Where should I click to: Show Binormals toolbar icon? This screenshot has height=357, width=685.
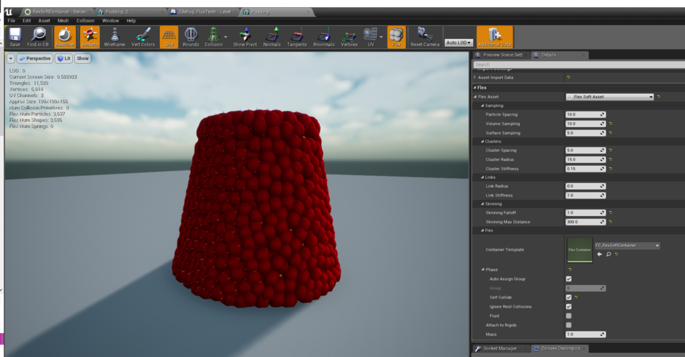tap(324, 37)
